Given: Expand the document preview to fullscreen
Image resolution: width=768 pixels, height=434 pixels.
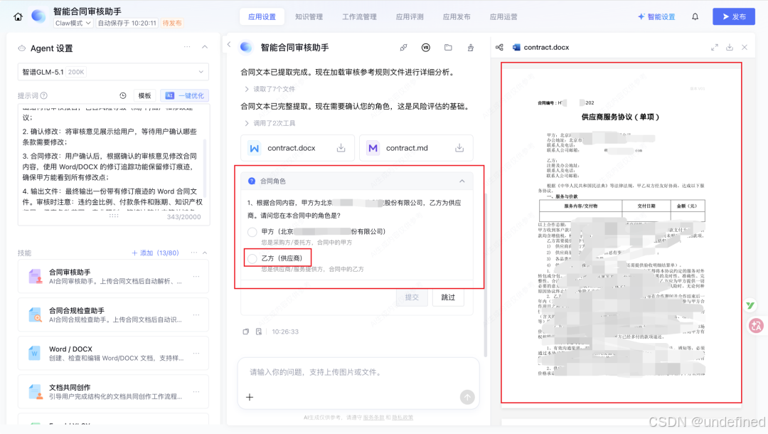Looking at the screenshot, I should click(715, 48).
